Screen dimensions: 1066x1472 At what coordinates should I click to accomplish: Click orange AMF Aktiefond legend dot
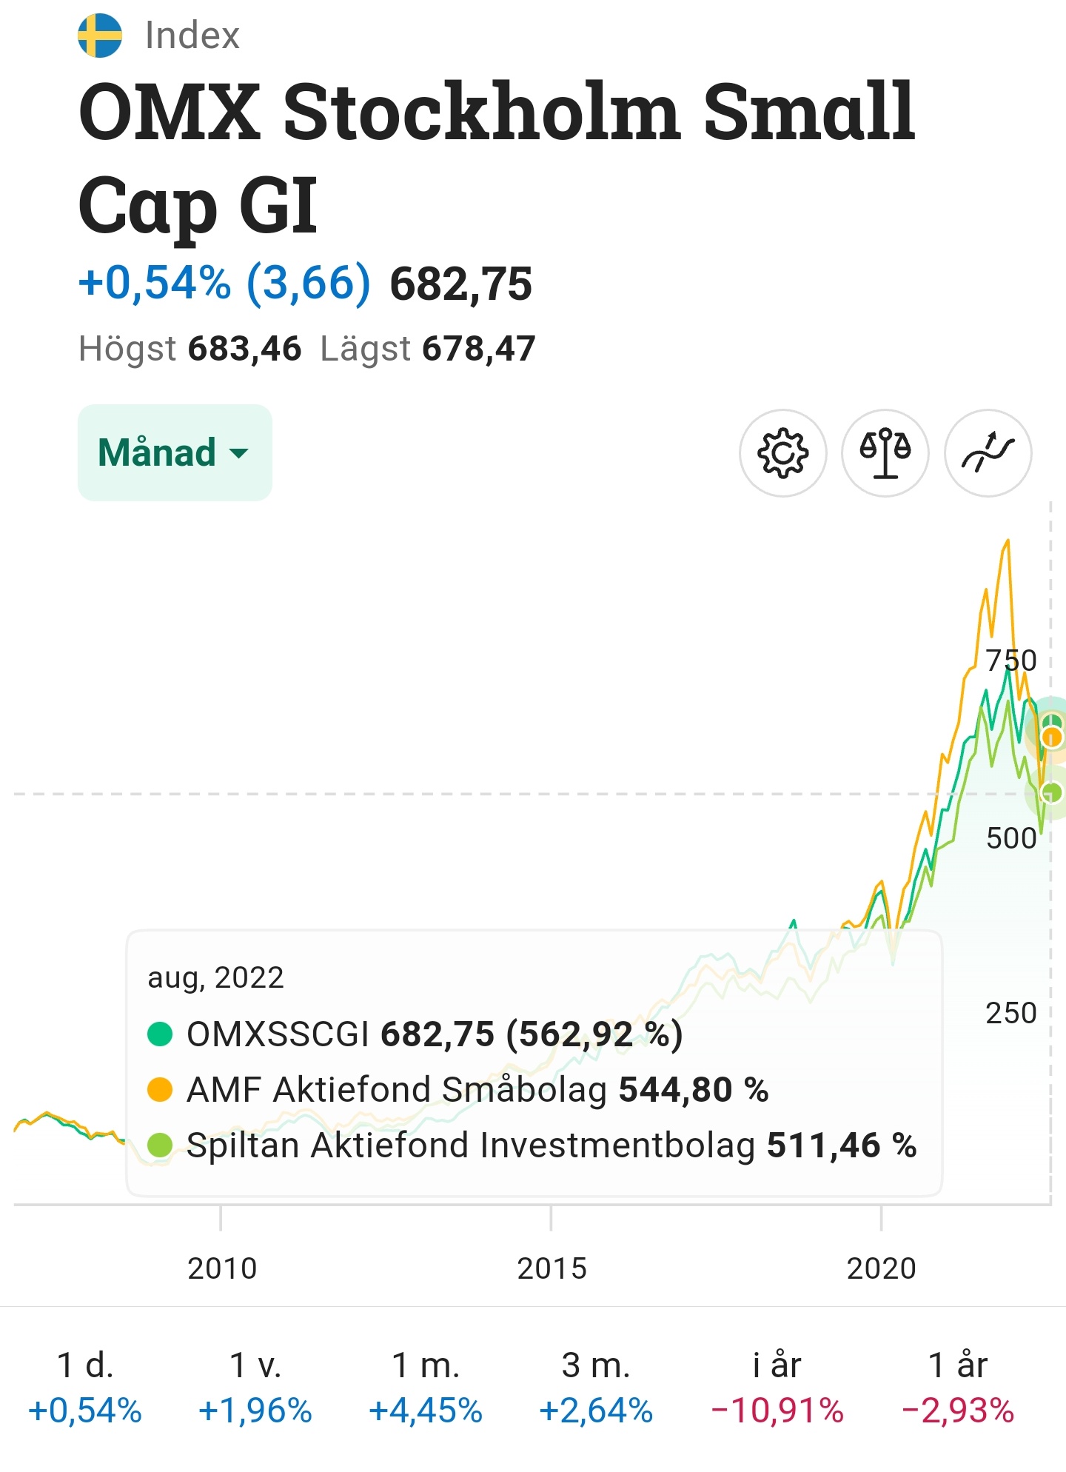pyautogui.click(x=160, y=1090)
